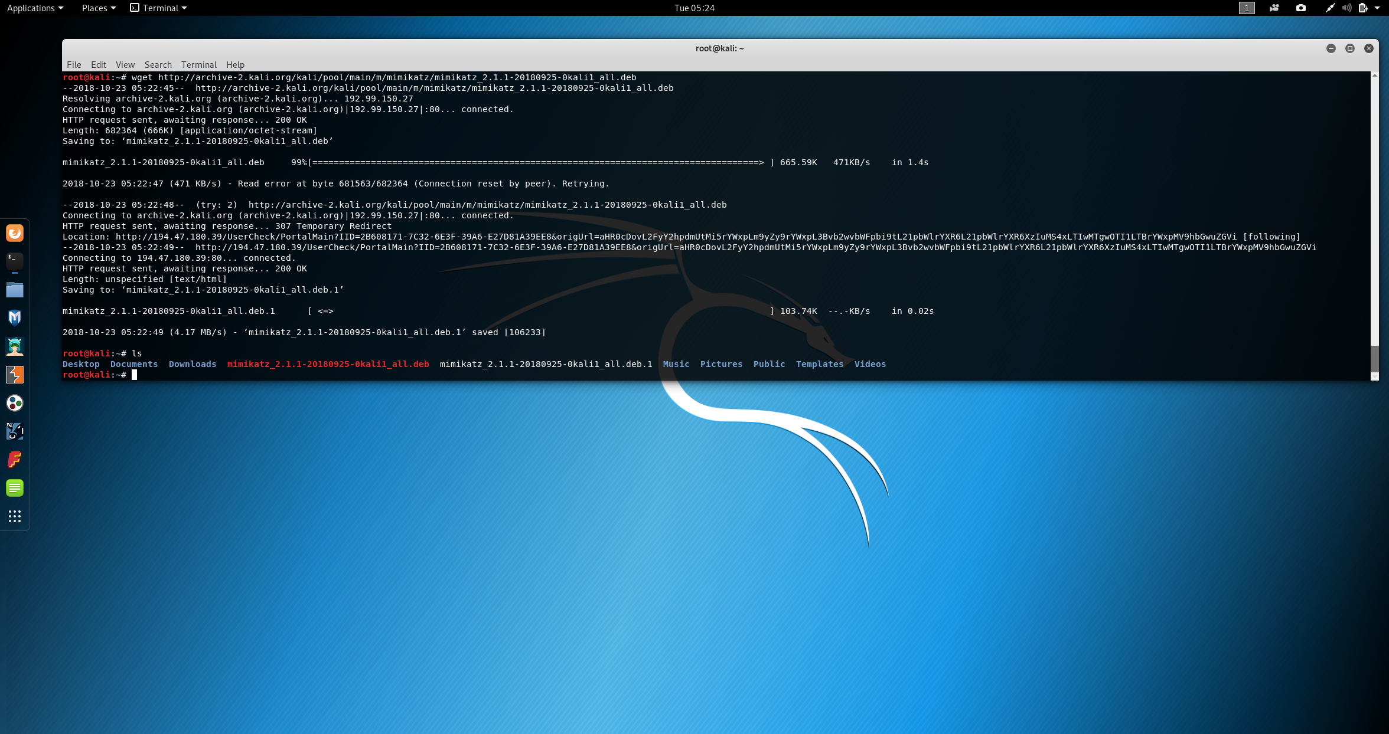
Task: Click the Music directory name
Action: [x=676, y=364]
